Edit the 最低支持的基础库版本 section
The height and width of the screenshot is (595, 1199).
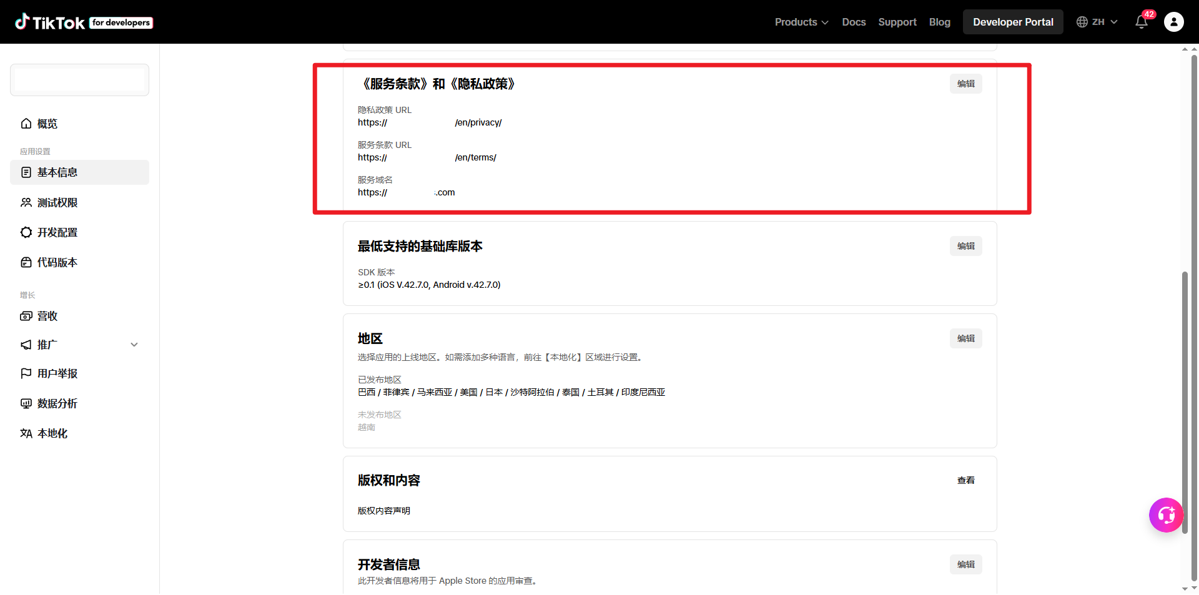pos(966,246)
